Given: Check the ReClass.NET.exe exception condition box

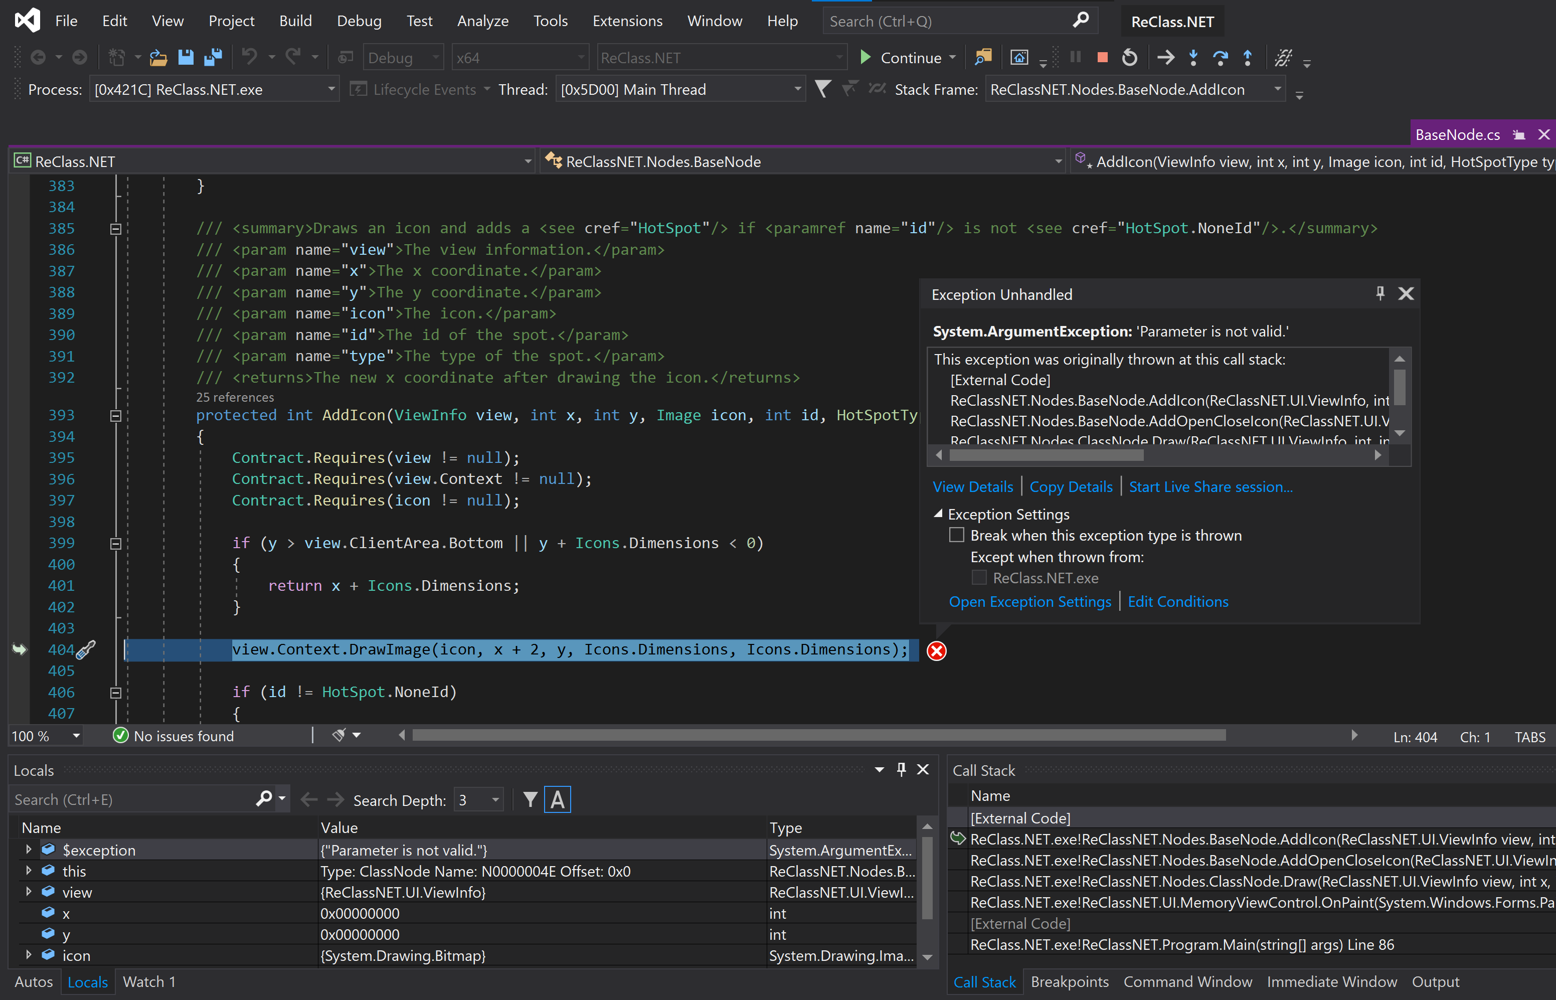Looking at the screenshot, I should pos(978,577).
